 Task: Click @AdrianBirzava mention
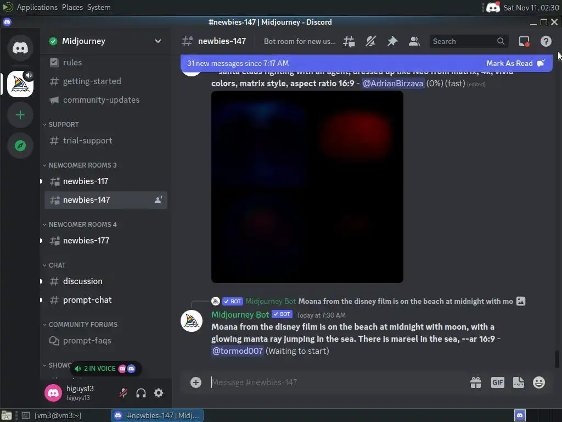(393, 84)
